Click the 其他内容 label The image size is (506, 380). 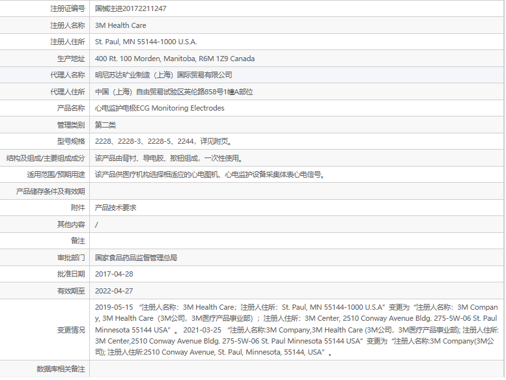tap(71, 224)
